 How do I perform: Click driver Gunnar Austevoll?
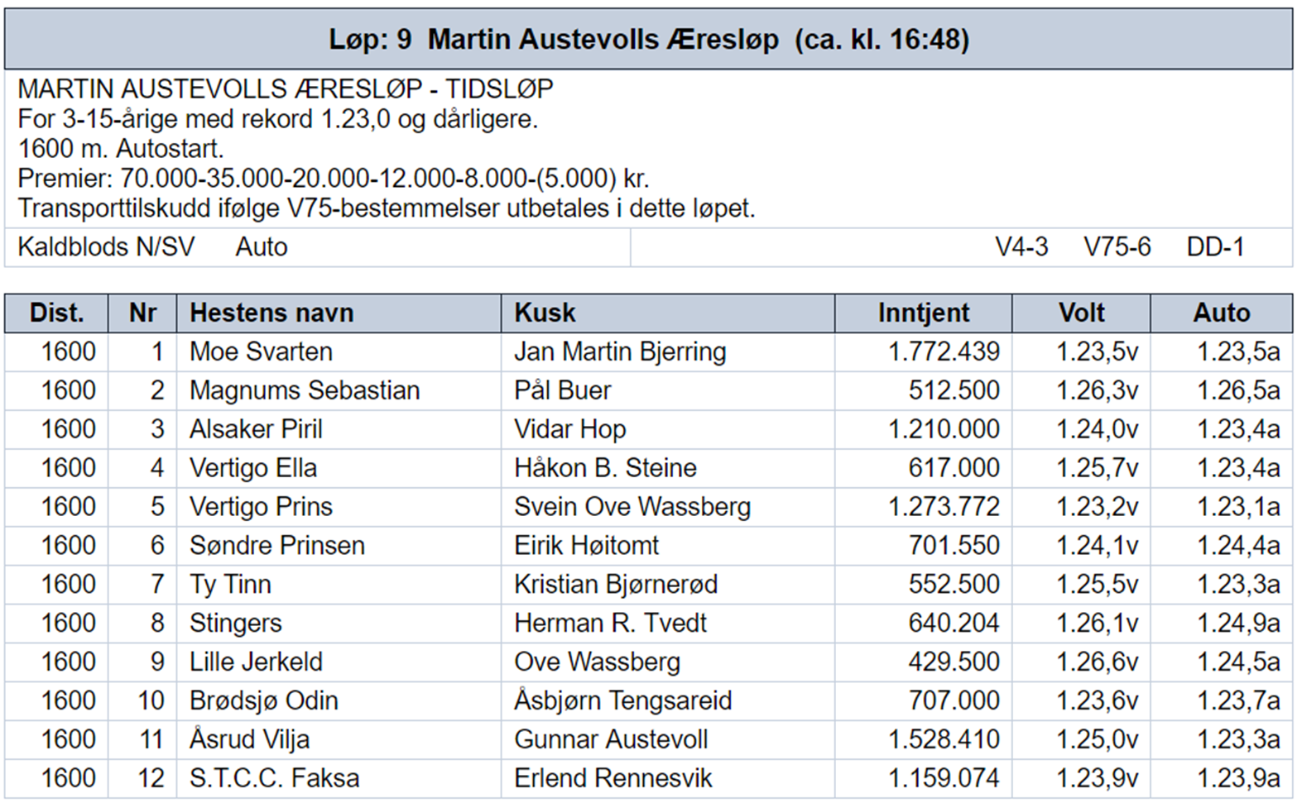click(x=611, y=739)
